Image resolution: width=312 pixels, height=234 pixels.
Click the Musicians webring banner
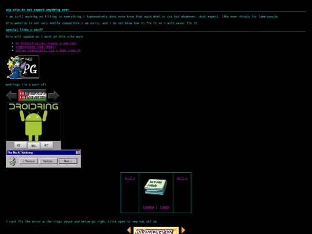(156, 231)
